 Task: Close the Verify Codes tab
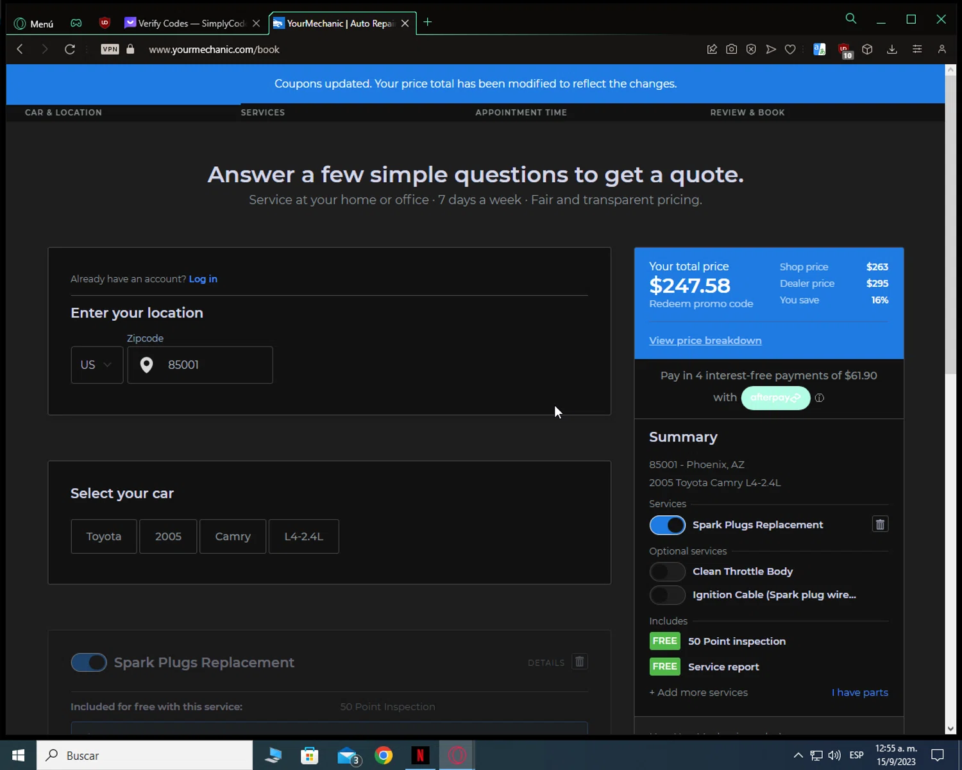256,23
